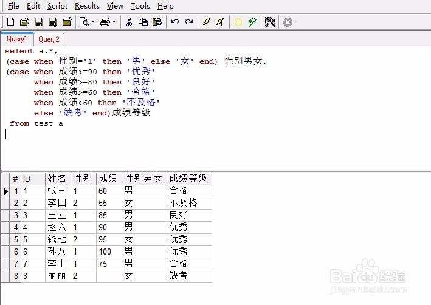This screenshot has height=305, width=431.
Task: Save the current query with floppy icon
Action: 39,22
